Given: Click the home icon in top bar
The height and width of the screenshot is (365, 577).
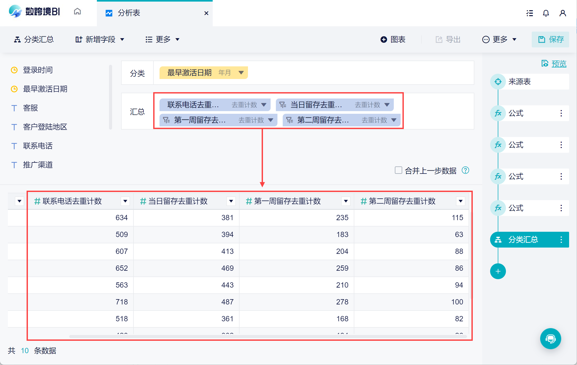Looking at the screenshot, I should click(77, 12).
